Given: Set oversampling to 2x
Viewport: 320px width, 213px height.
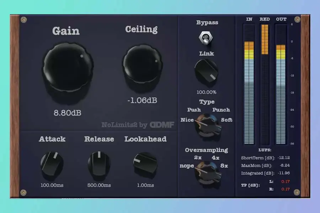Looking at the screenshot, I should (198, 158).
